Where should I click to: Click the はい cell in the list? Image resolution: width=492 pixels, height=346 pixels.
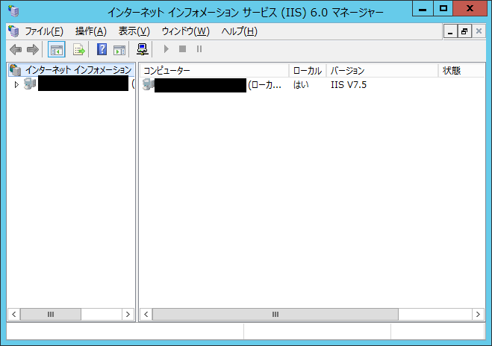click(301, 84)
